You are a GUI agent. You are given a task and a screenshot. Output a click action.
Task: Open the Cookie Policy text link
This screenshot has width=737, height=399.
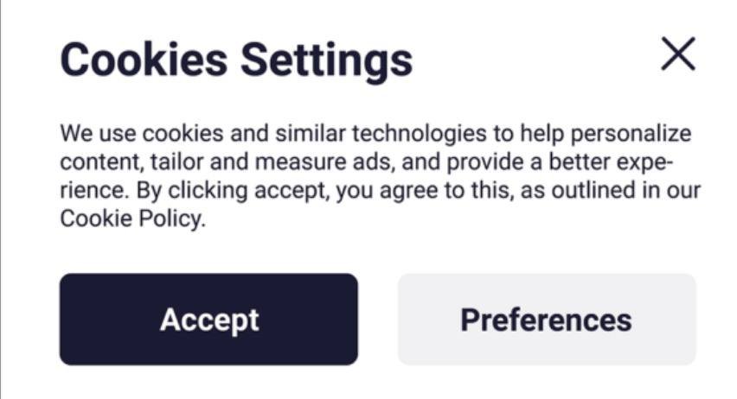point(131,218)
